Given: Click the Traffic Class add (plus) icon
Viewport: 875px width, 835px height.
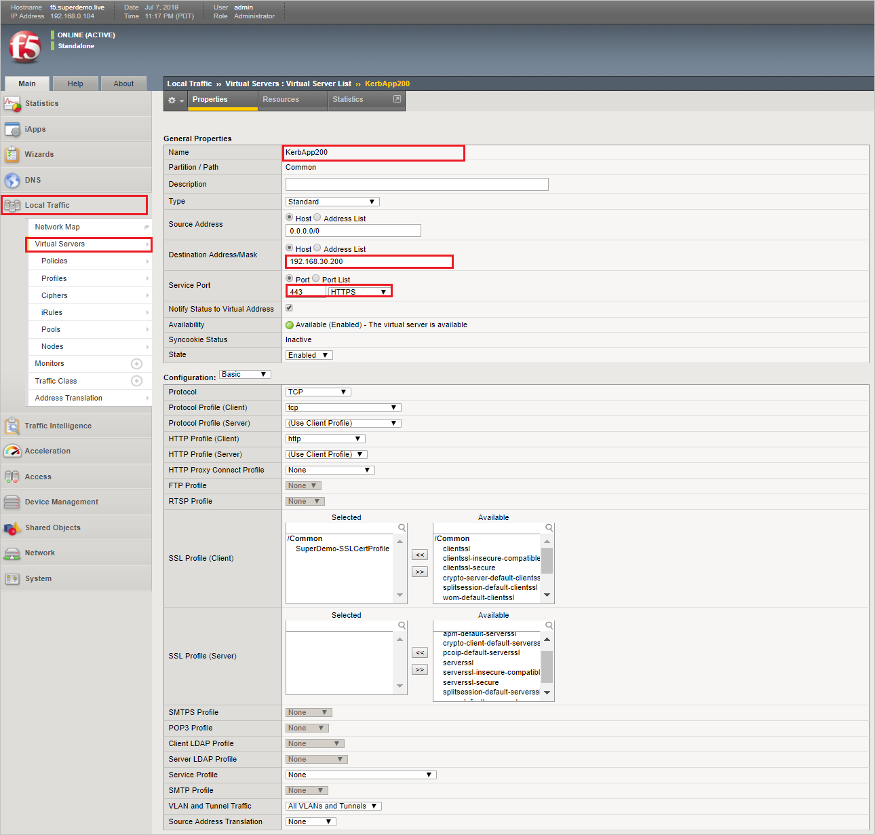Looking at the screenshot, I should pos(136,381).
